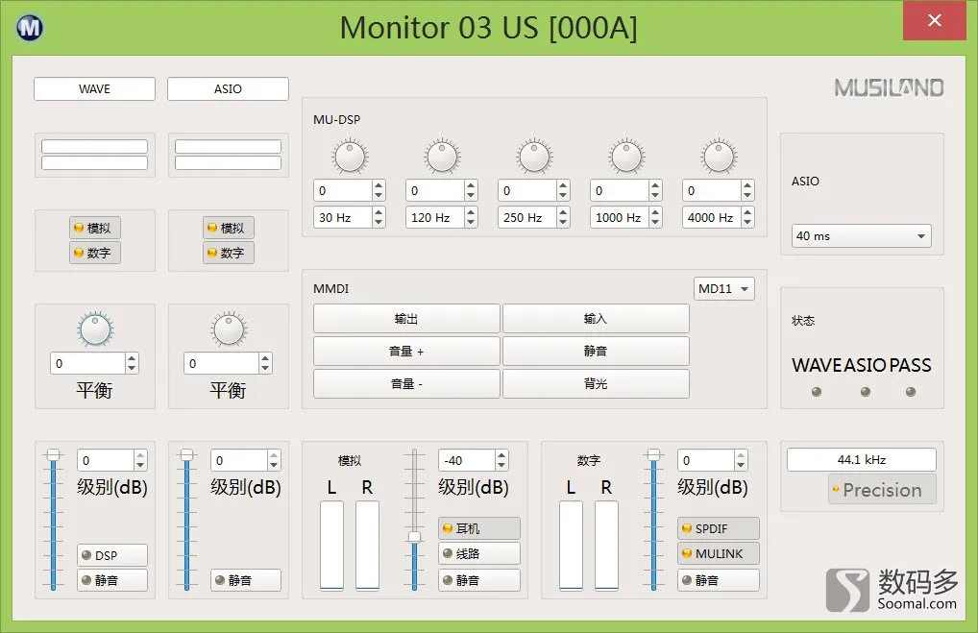Click the 44.1 kHz sample rate field
978x633 pixels.
point(862,460)
